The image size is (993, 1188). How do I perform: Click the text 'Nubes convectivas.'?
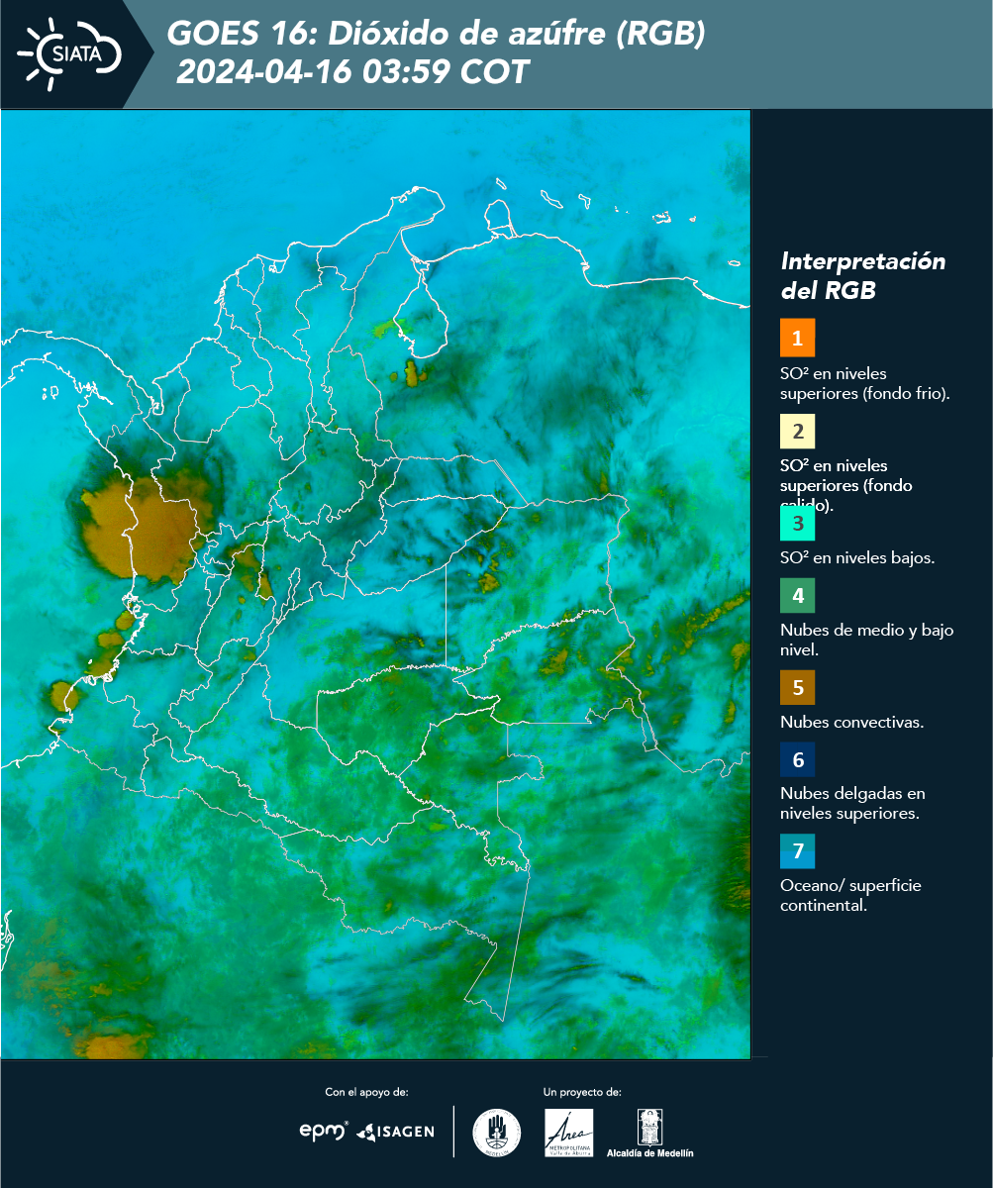click(x=852, y=722)
